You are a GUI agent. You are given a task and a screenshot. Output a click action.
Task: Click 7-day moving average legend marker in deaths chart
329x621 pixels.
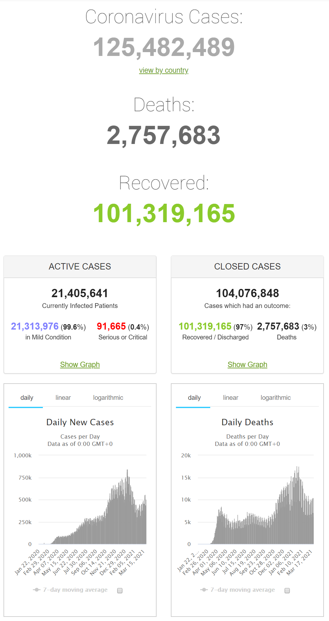pyautogui.click(x=204, y=590)
